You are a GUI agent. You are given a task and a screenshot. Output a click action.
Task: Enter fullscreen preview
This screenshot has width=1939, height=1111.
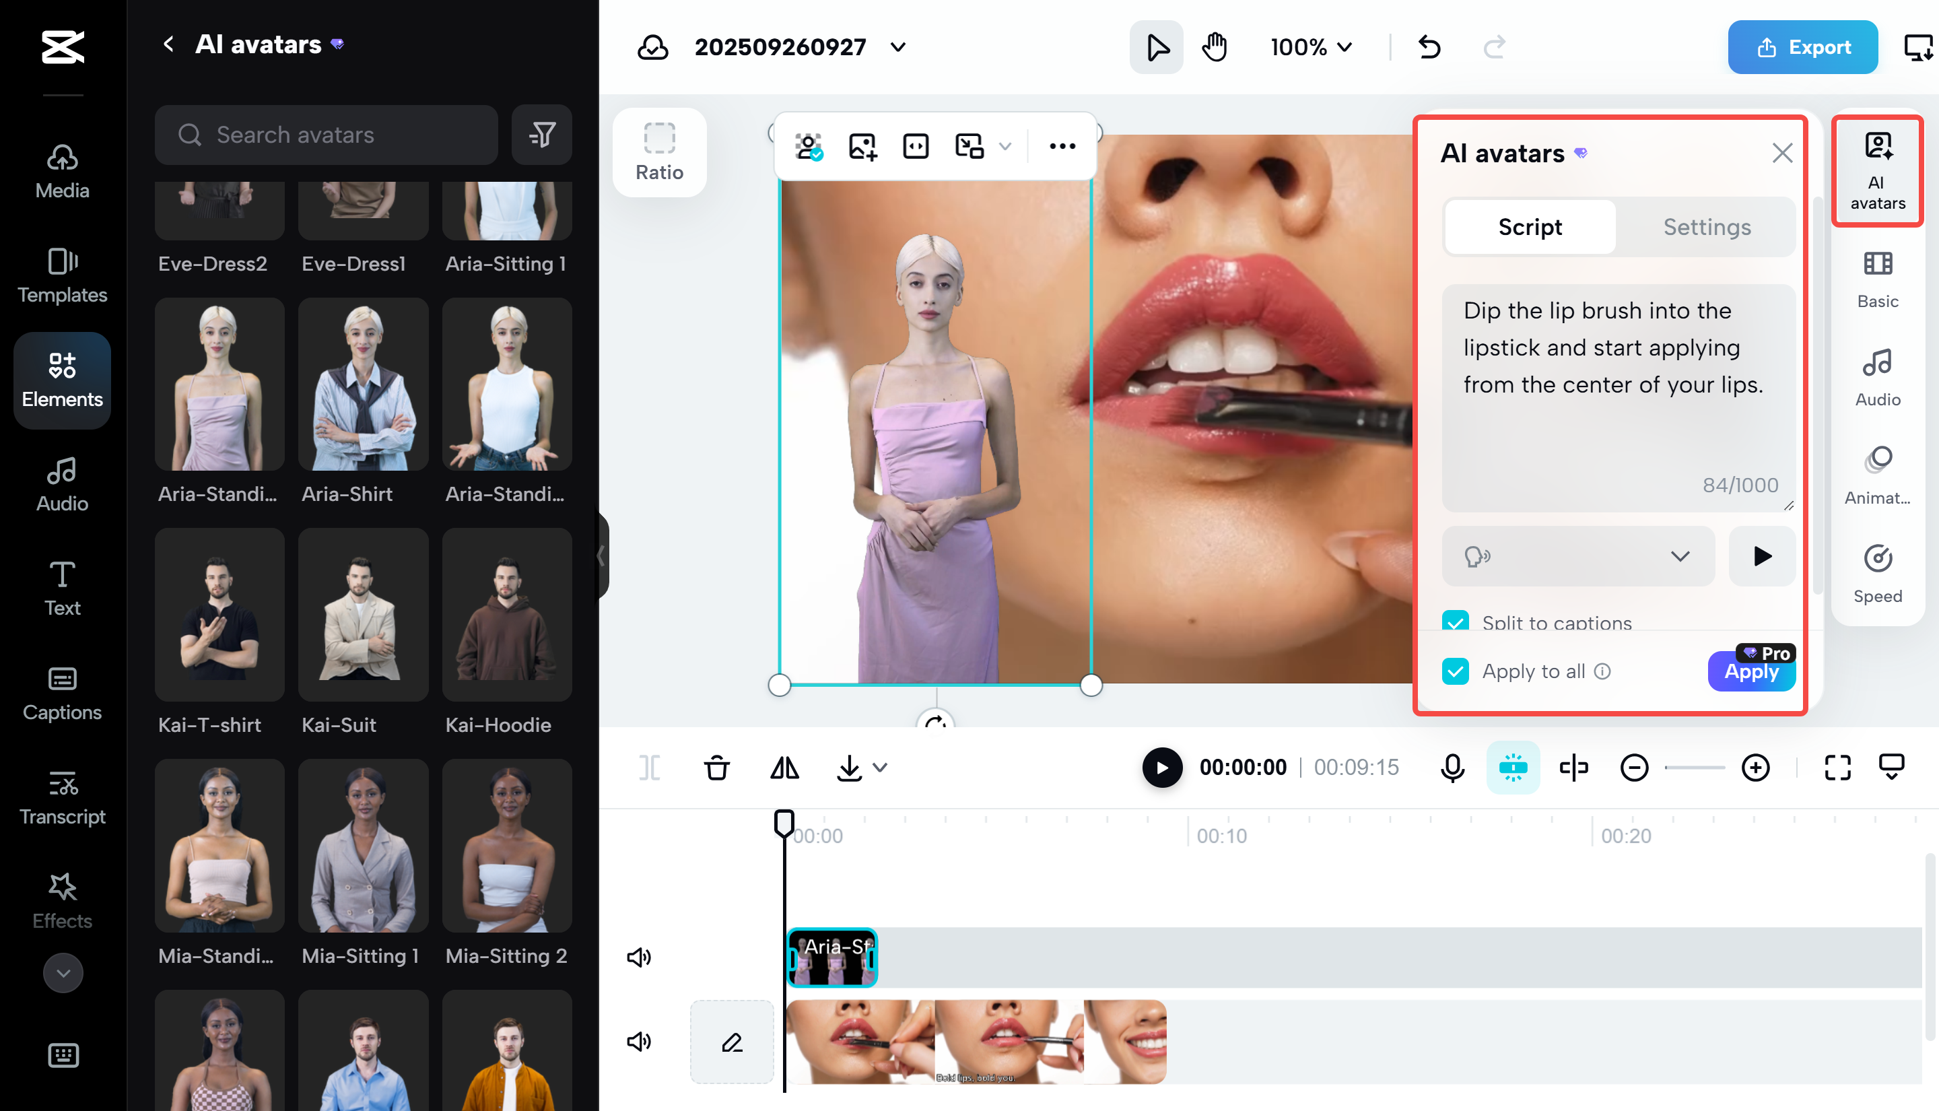(x=1837, y=768)
